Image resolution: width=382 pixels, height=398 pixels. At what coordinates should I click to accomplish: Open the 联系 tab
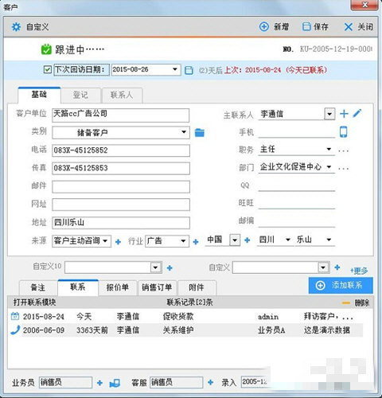(78, 287)
